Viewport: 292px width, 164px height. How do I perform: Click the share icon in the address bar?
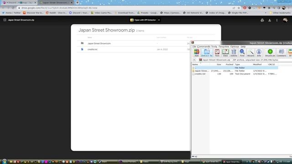tap(234, 8)
